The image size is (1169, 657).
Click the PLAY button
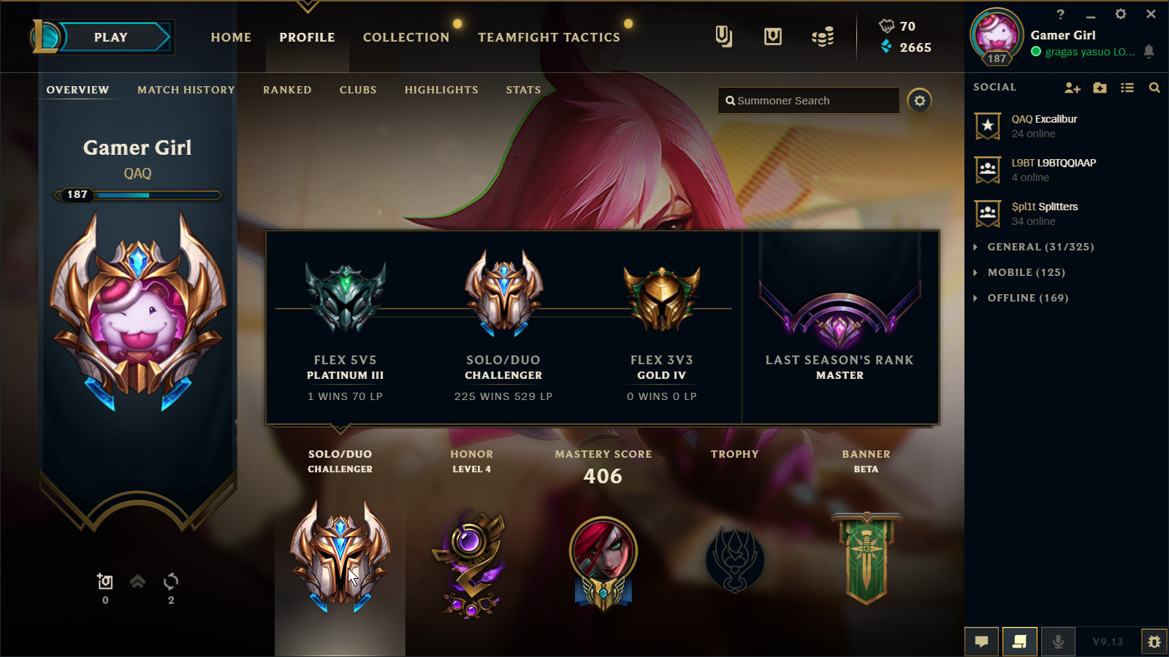[111, 37]
